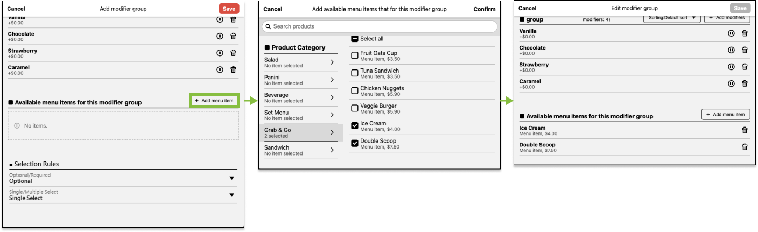Screen dimensions: 758x232
Task: Toggle the Select all checkbox
Action: click(355, 39)
